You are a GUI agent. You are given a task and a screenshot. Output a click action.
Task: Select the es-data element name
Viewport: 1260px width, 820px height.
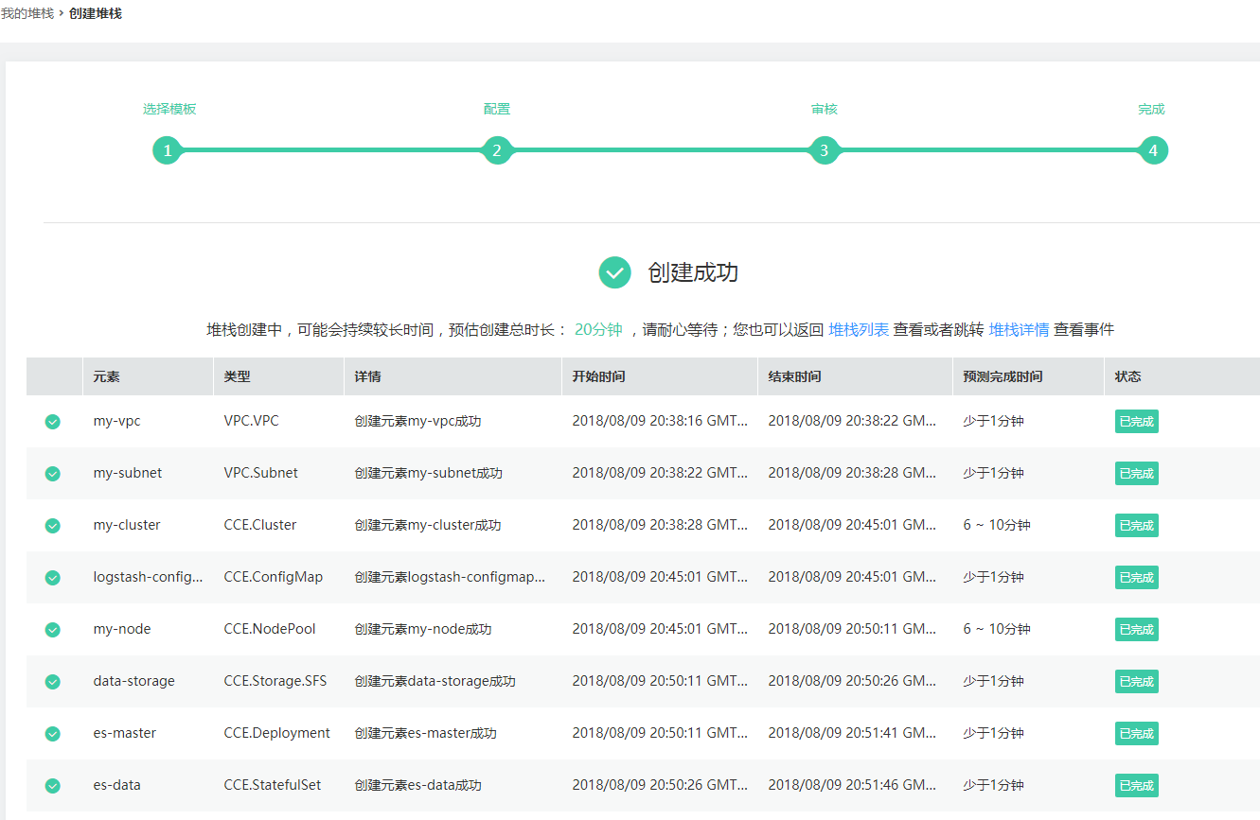(117, 785)
